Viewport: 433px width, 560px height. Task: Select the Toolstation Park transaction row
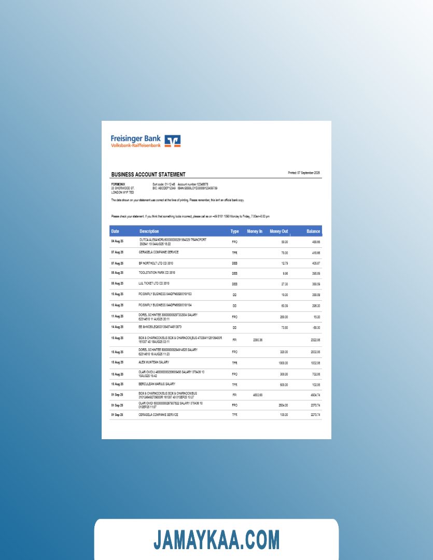157,272
